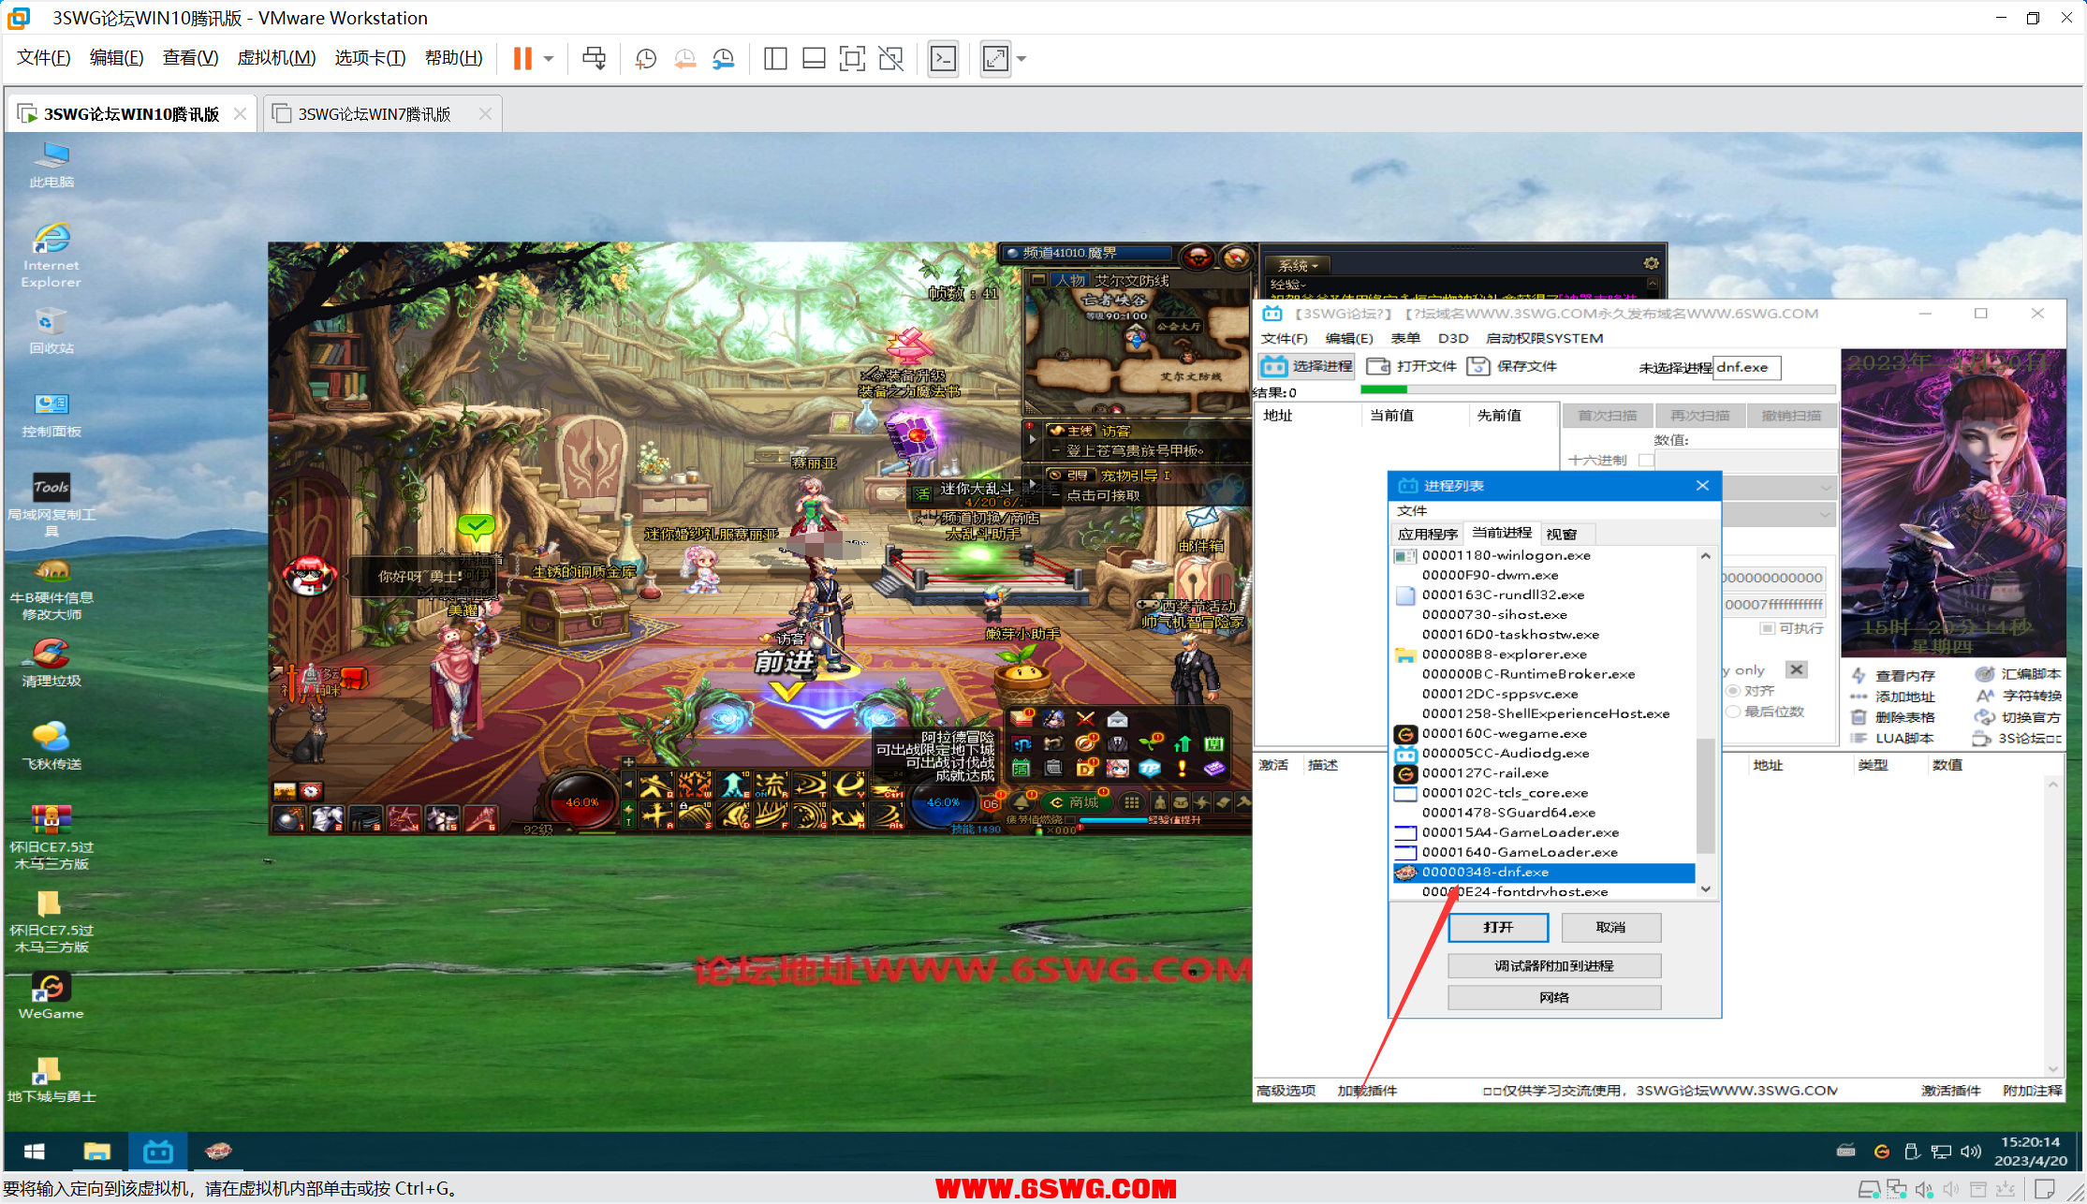Switch to the 视窗 tab
2087x1204 pixels.
(x=1562, y=534)
